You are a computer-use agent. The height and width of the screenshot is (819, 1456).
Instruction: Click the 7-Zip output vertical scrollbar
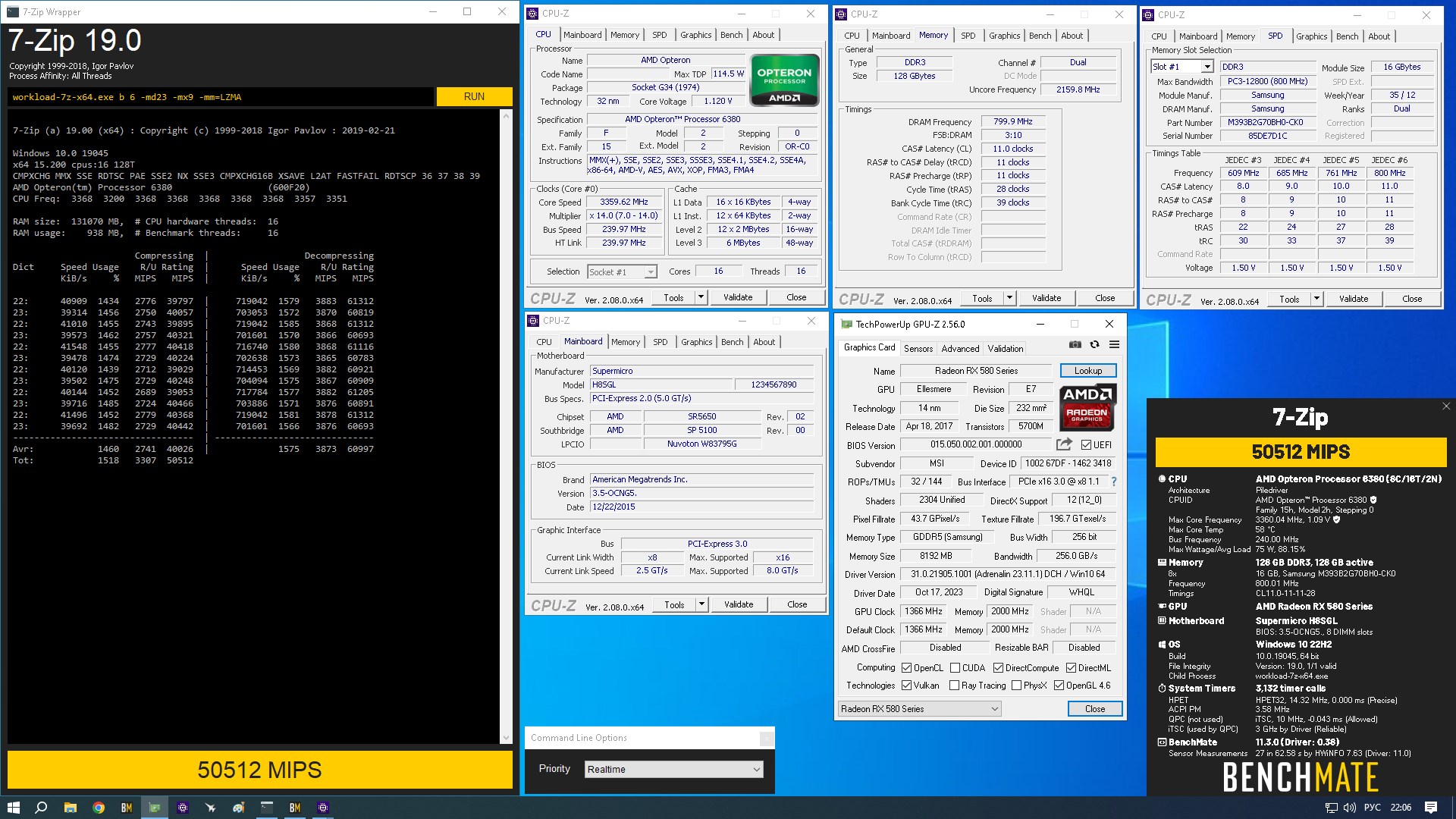pos(506,425)
